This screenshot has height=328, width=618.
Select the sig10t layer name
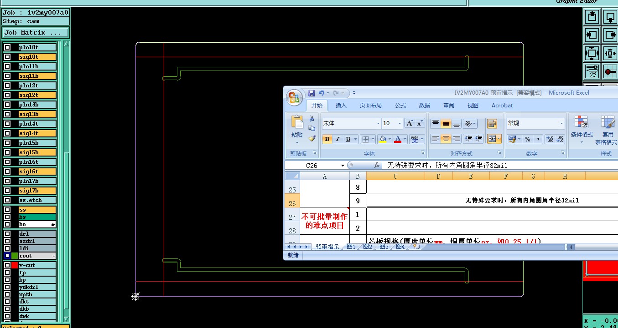point(37,57)
